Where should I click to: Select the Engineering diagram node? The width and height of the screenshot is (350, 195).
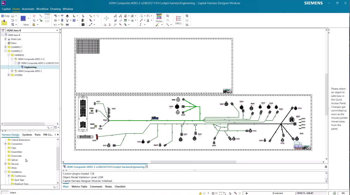click(x=30, y=67)
